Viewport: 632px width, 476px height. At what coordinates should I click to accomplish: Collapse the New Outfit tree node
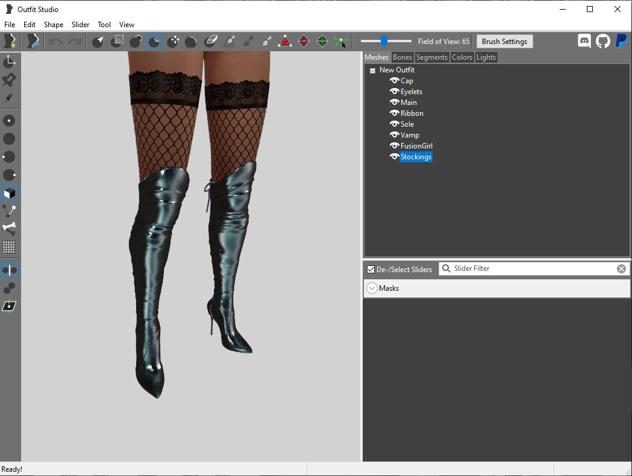[372, 71]
